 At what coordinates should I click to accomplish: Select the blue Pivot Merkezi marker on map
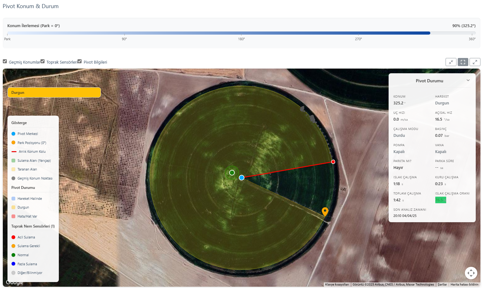[242, 178]
